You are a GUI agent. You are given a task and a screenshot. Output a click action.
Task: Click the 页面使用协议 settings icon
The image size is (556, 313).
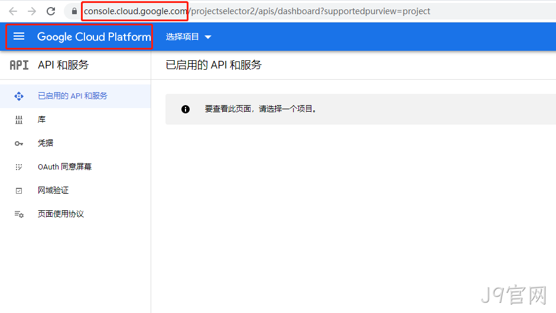pyautogui.click(x=19, y=214)
